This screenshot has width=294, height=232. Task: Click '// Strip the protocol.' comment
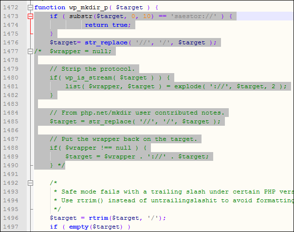click(92, 69)
